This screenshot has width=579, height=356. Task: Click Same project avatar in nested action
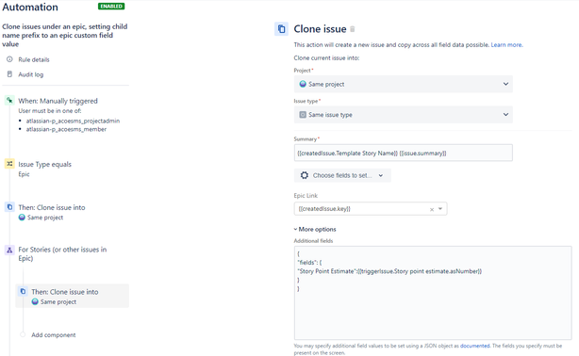35,301
